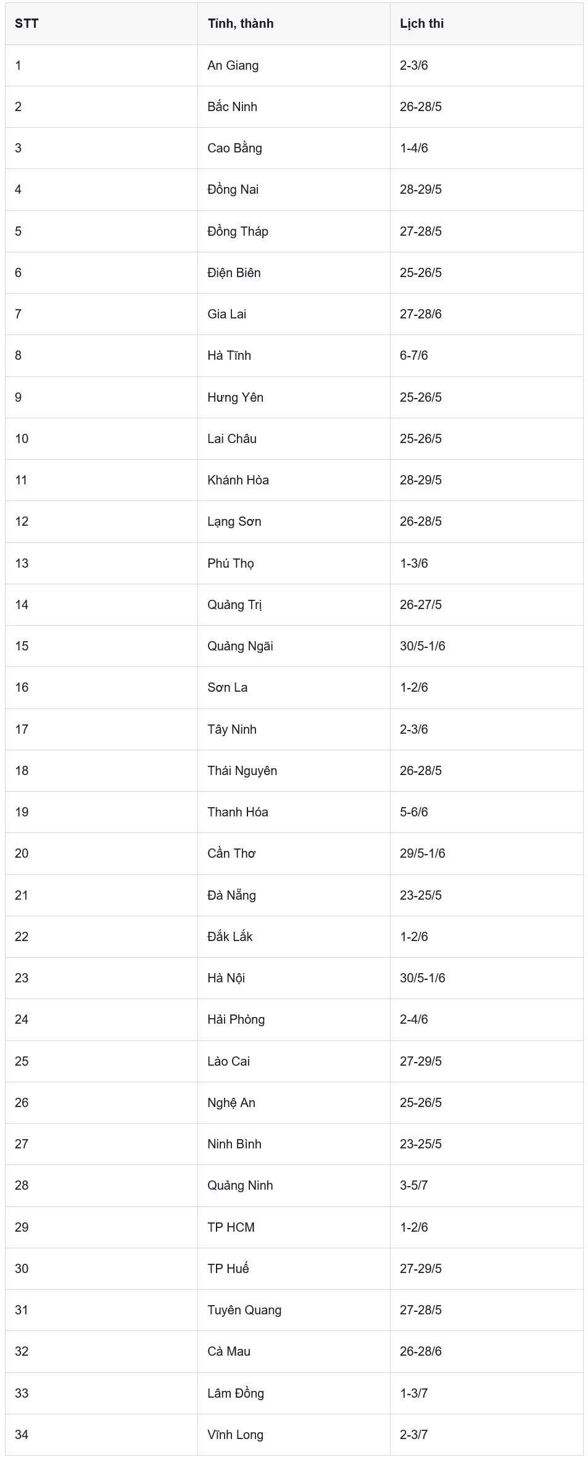Click the Cao Bằng exam date 1-4/6
The height and width of the screenshot is (1460, 588).
pyautogui.click(x=486, y=148)
